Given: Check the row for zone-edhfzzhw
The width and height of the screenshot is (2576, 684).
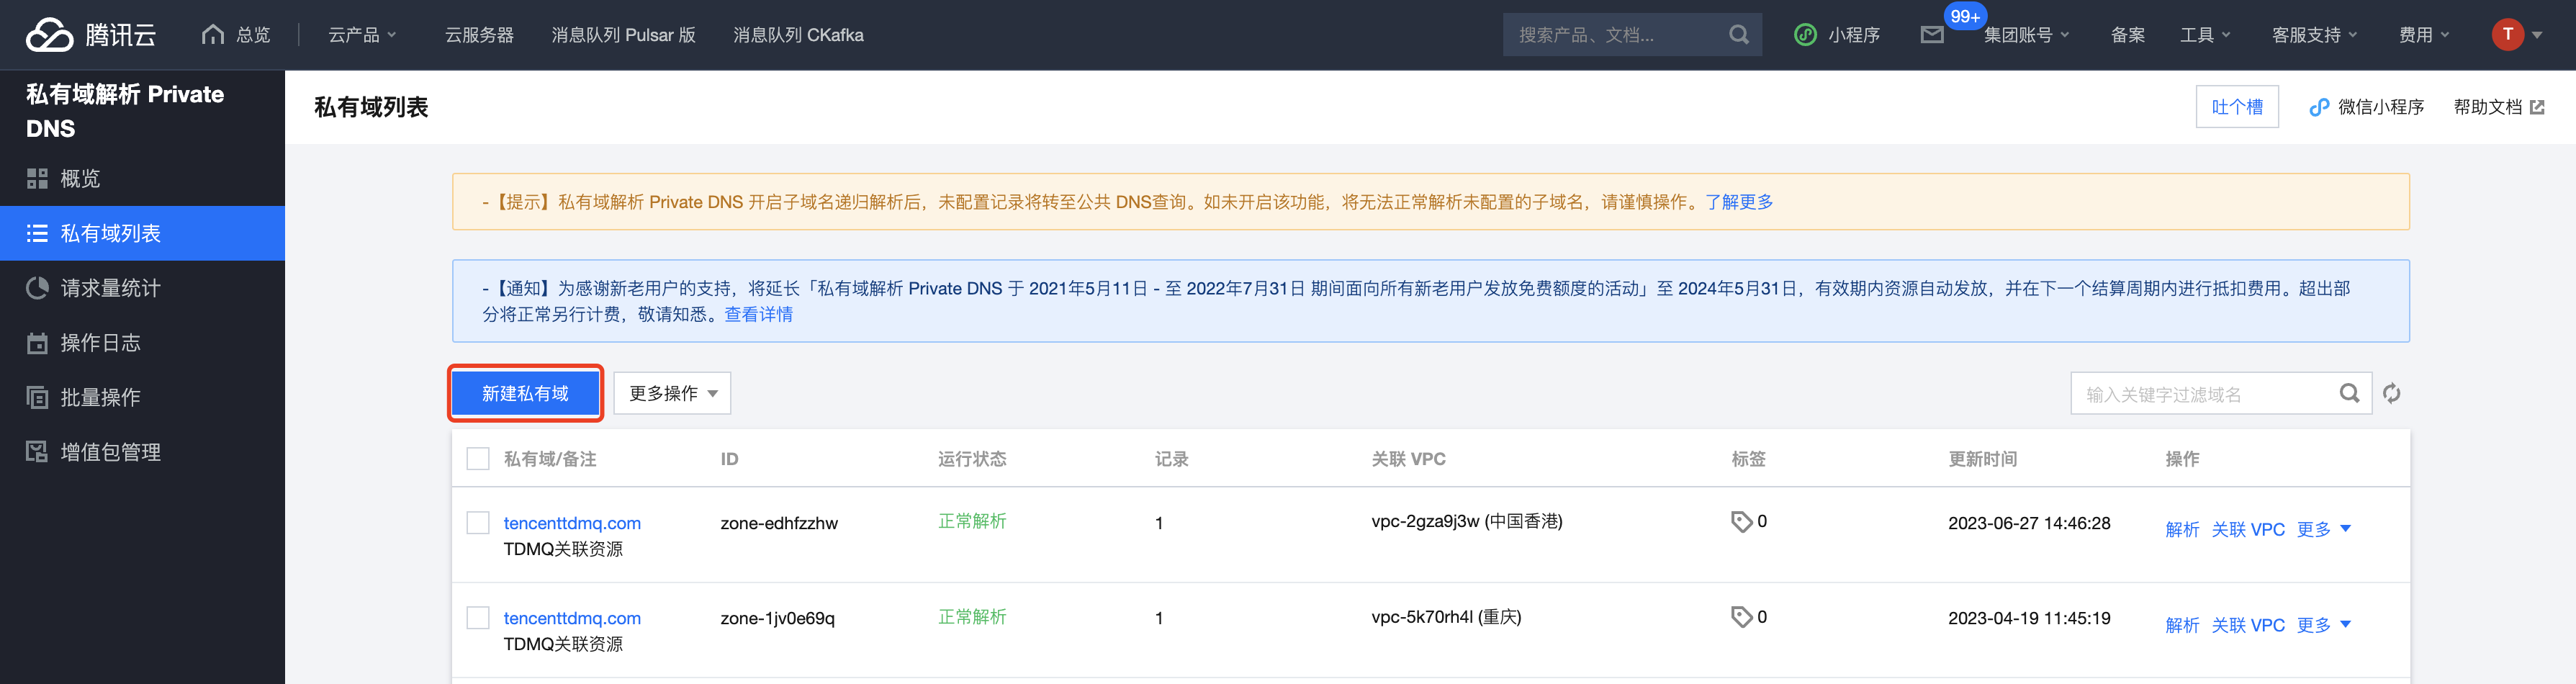Looking at the screenshot, I should click(478, 523).
